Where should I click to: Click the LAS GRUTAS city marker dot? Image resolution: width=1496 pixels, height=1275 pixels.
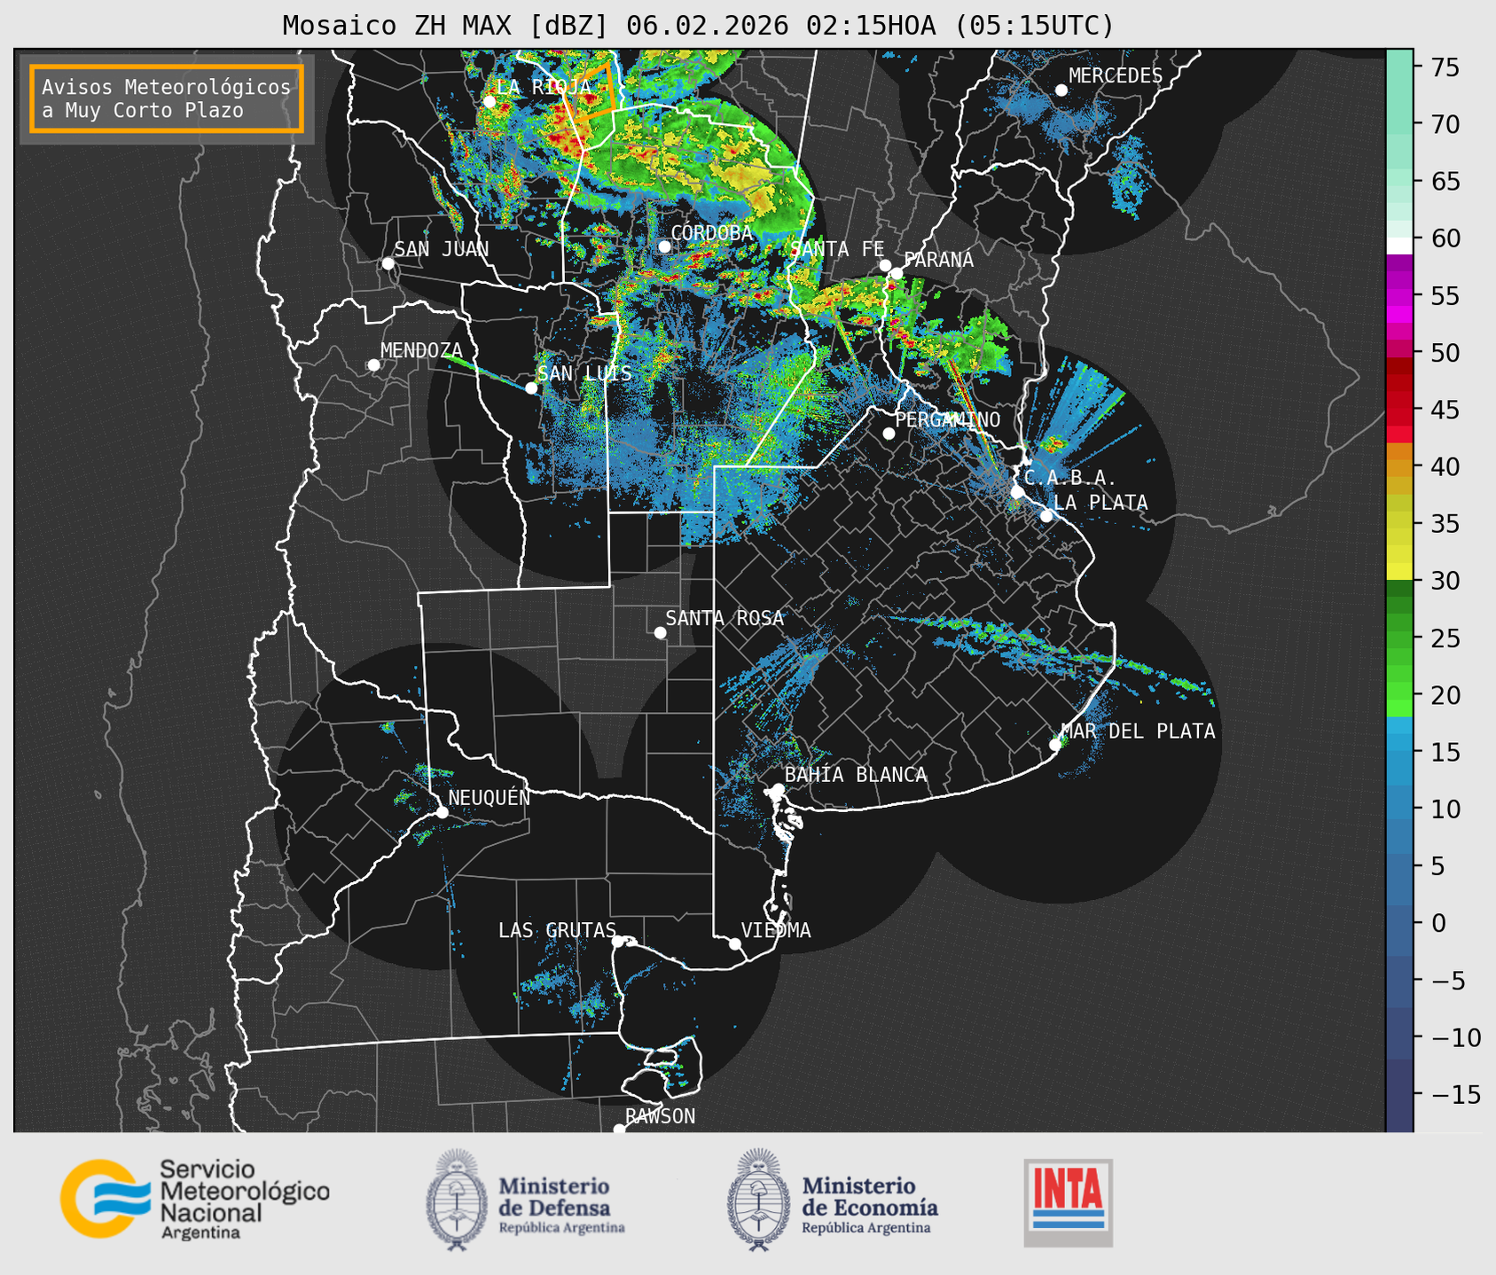click(618, 942)
